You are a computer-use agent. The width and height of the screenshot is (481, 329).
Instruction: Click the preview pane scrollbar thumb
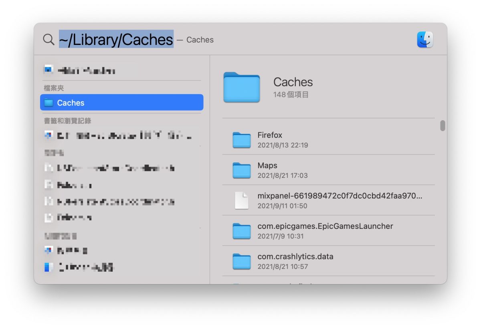coord(443,125)
